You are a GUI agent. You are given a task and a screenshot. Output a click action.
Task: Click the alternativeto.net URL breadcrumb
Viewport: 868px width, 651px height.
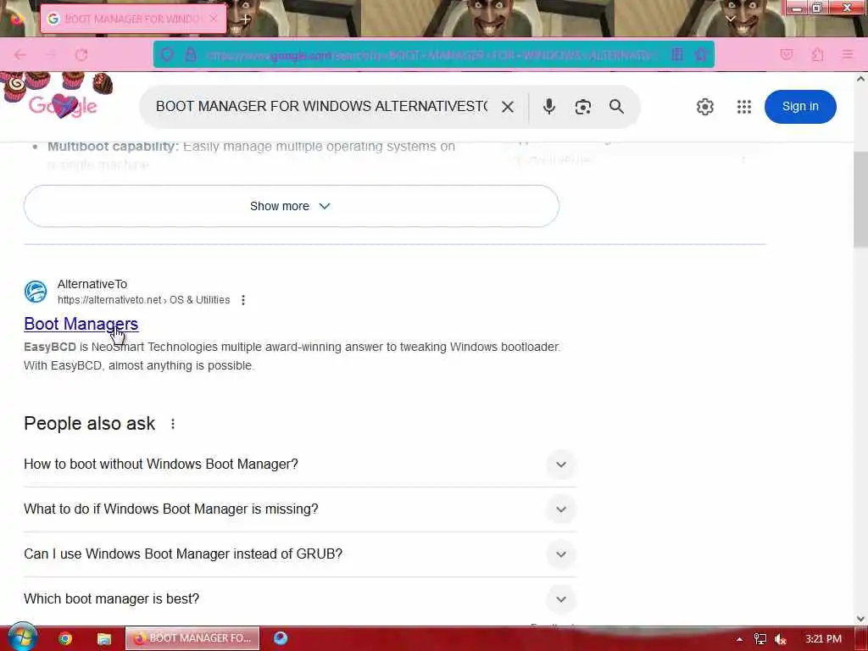click(143, 300)
